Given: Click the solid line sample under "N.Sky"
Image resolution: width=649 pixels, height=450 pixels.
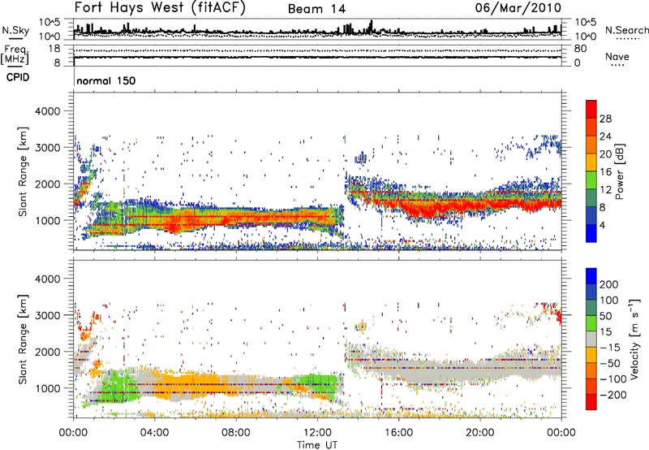Looking at the screenshot, I should (x=15, y=38).
